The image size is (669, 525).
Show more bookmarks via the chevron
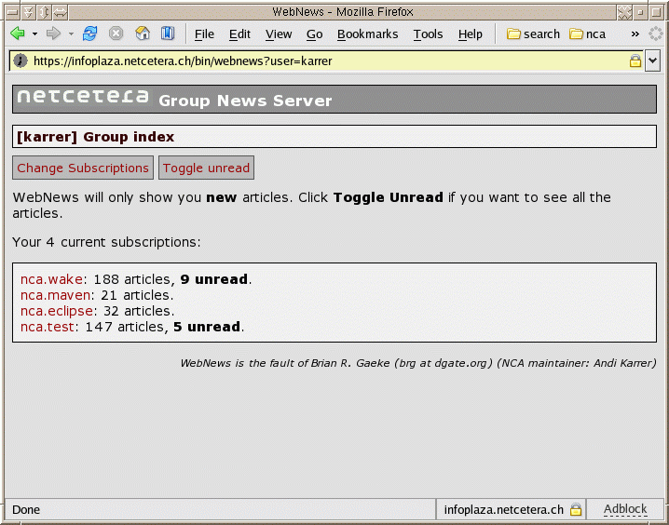635,34
